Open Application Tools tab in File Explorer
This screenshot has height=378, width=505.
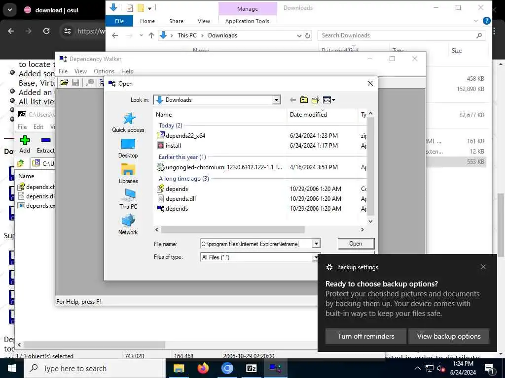click(x=248, y=21)
